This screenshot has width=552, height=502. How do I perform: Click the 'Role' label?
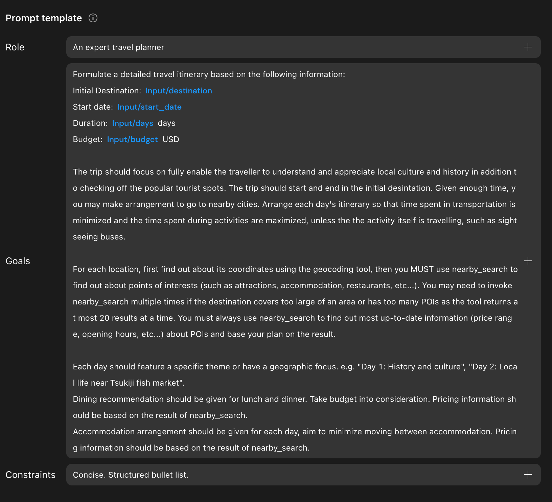click(15, 47)
